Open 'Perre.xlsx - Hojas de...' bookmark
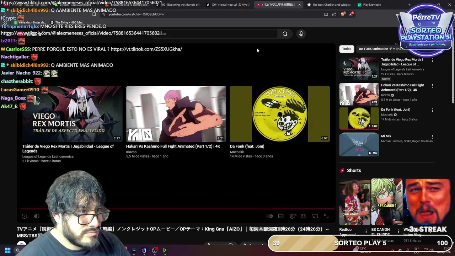Screen dimensions: 455x256 click(x=30, y=22)
